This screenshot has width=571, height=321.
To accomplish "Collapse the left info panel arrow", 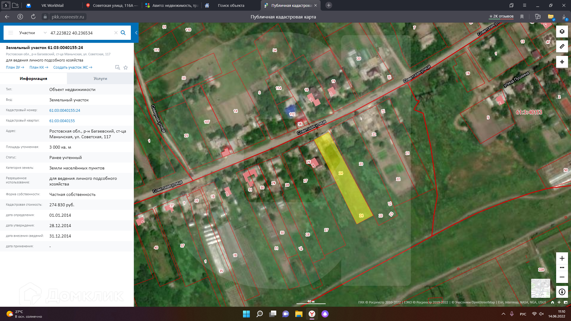I will (136, 33).
